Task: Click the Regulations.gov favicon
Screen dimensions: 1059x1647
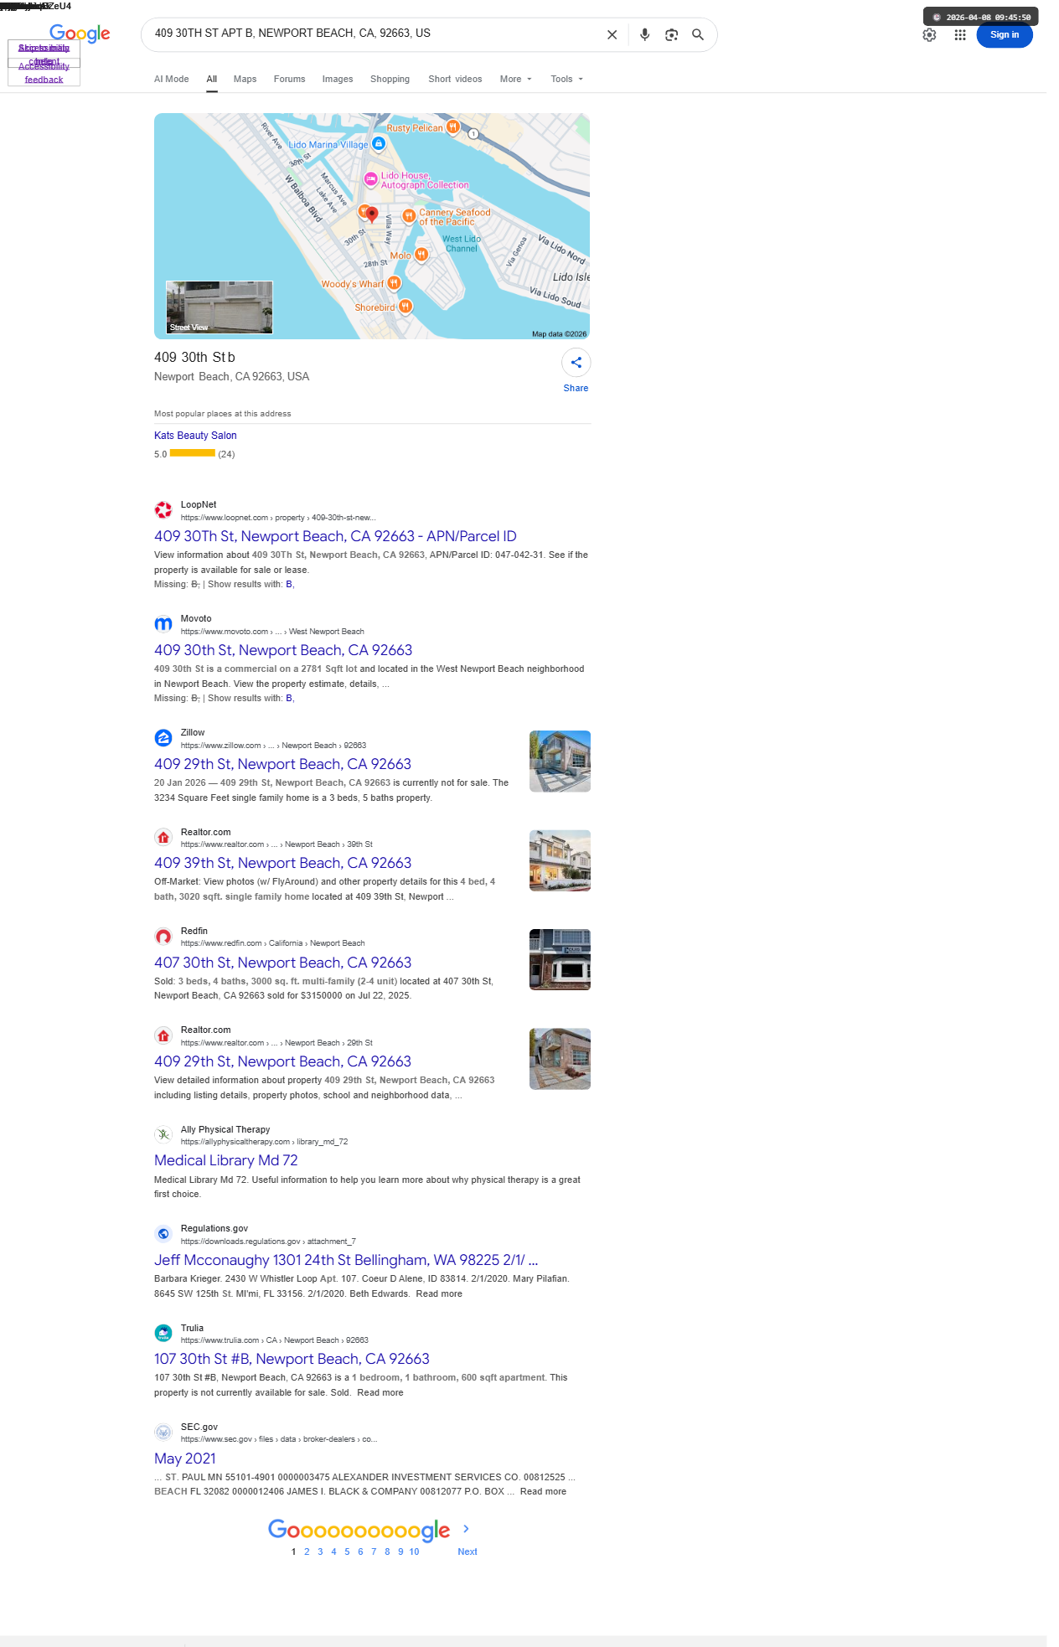Action: [x=163, y=1233]
